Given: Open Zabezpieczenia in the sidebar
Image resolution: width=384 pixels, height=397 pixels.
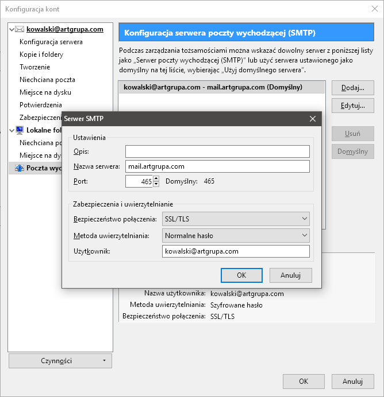Looking at the screenshot, I should tap(41, 118).
